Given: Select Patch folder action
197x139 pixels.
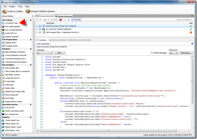Looking at the screenshot, I should tap(8, 99).
